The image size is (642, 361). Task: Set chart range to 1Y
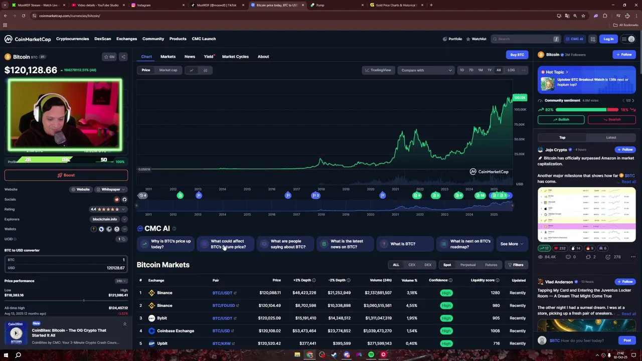click(490, 70)
